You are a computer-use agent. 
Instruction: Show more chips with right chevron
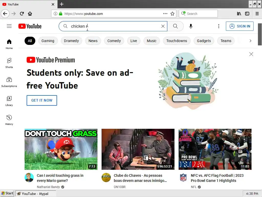[250, 41]
